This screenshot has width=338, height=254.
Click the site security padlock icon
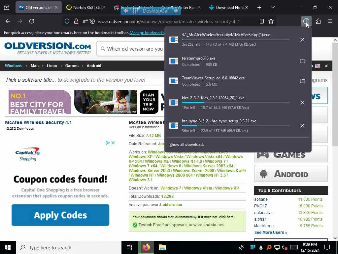click(x=76, y=21)
